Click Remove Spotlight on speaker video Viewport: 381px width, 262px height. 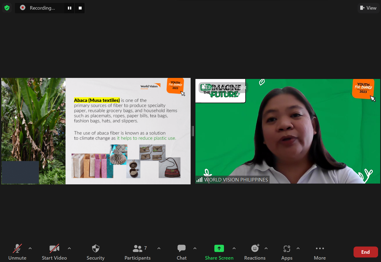[223, 88]
